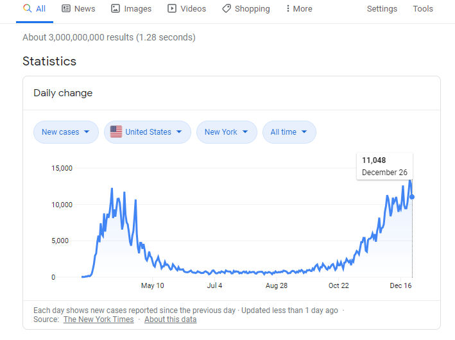455x340 pixels.
Task: Expand the New York region dropdown
Action: tap(226, 132)
